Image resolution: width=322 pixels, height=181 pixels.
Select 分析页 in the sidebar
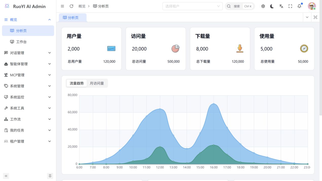tap(28, 31)
